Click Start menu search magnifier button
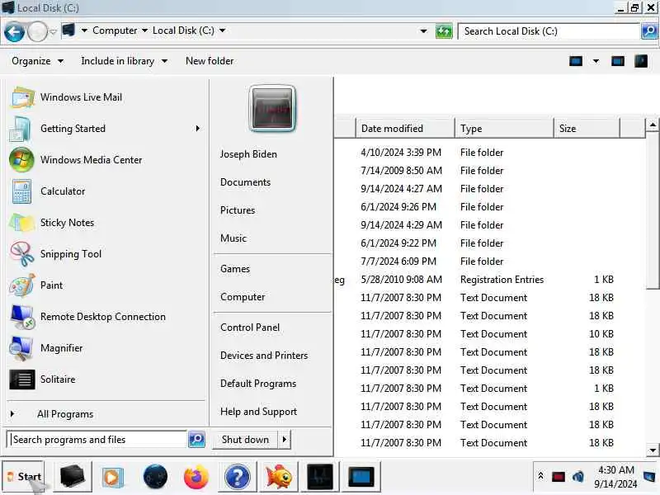 click(196, 440)
